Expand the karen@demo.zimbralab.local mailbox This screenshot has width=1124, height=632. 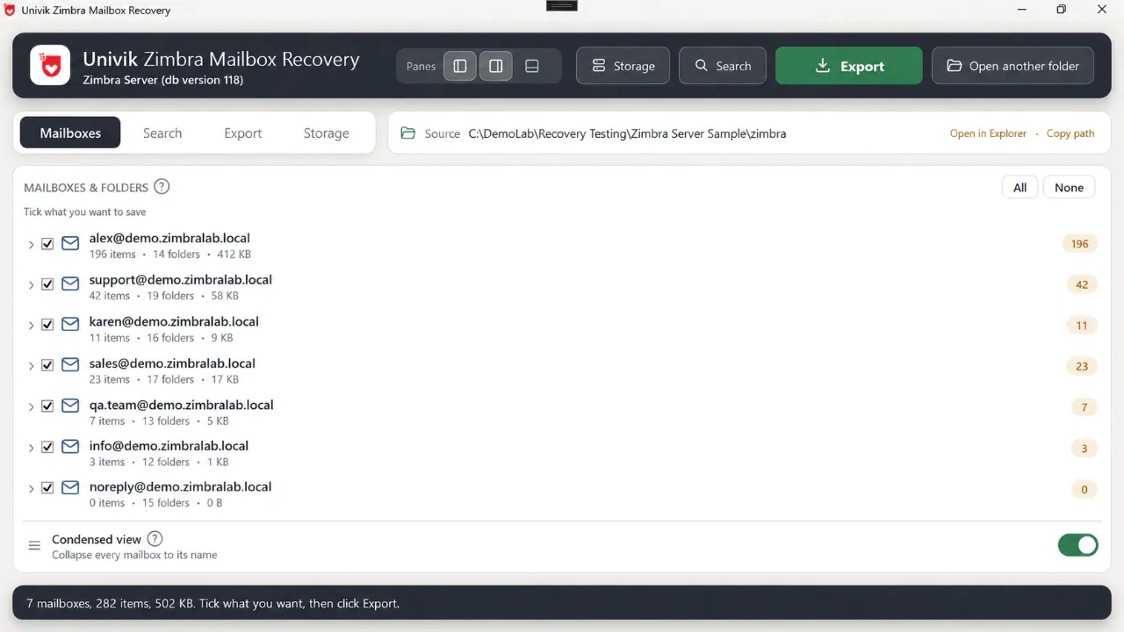coord(31,326)
